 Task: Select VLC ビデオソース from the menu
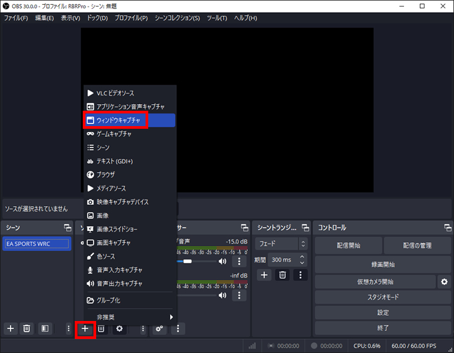(x=130, y=93)
